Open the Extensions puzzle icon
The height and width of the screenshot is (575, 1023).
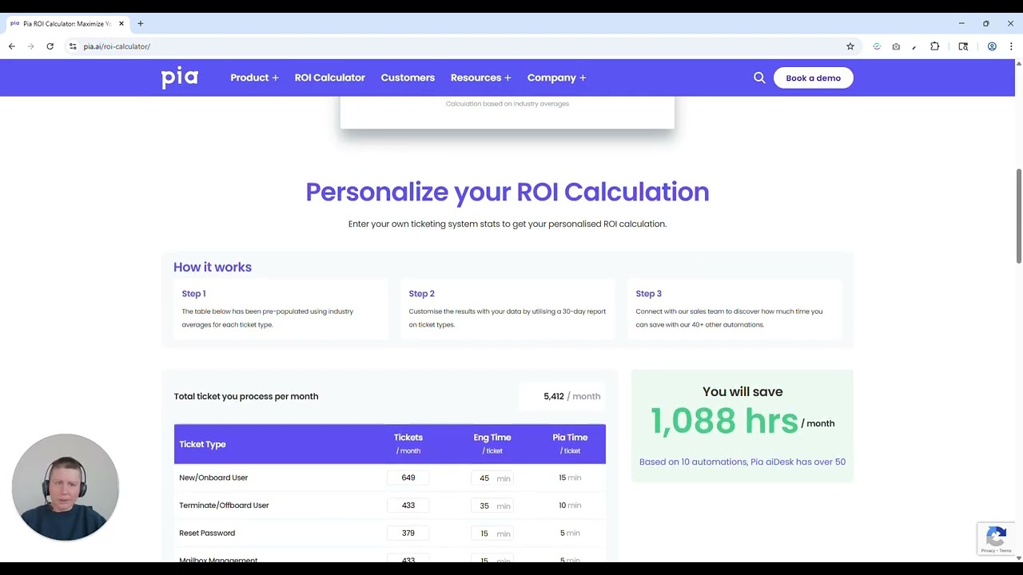(x=934, y=46)
